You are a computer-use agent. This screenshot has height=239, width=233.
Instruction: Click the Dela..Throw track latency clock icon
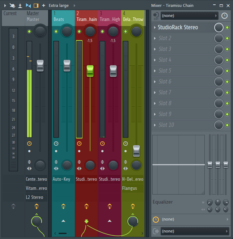(x=126, y=144)
